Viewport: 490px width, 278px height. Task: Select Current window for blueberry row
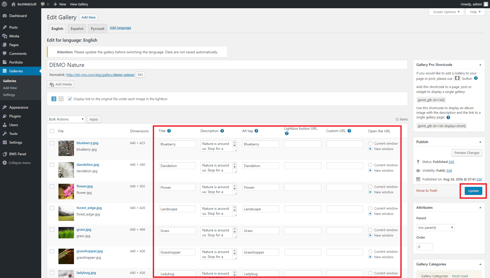tap(370, 143)
